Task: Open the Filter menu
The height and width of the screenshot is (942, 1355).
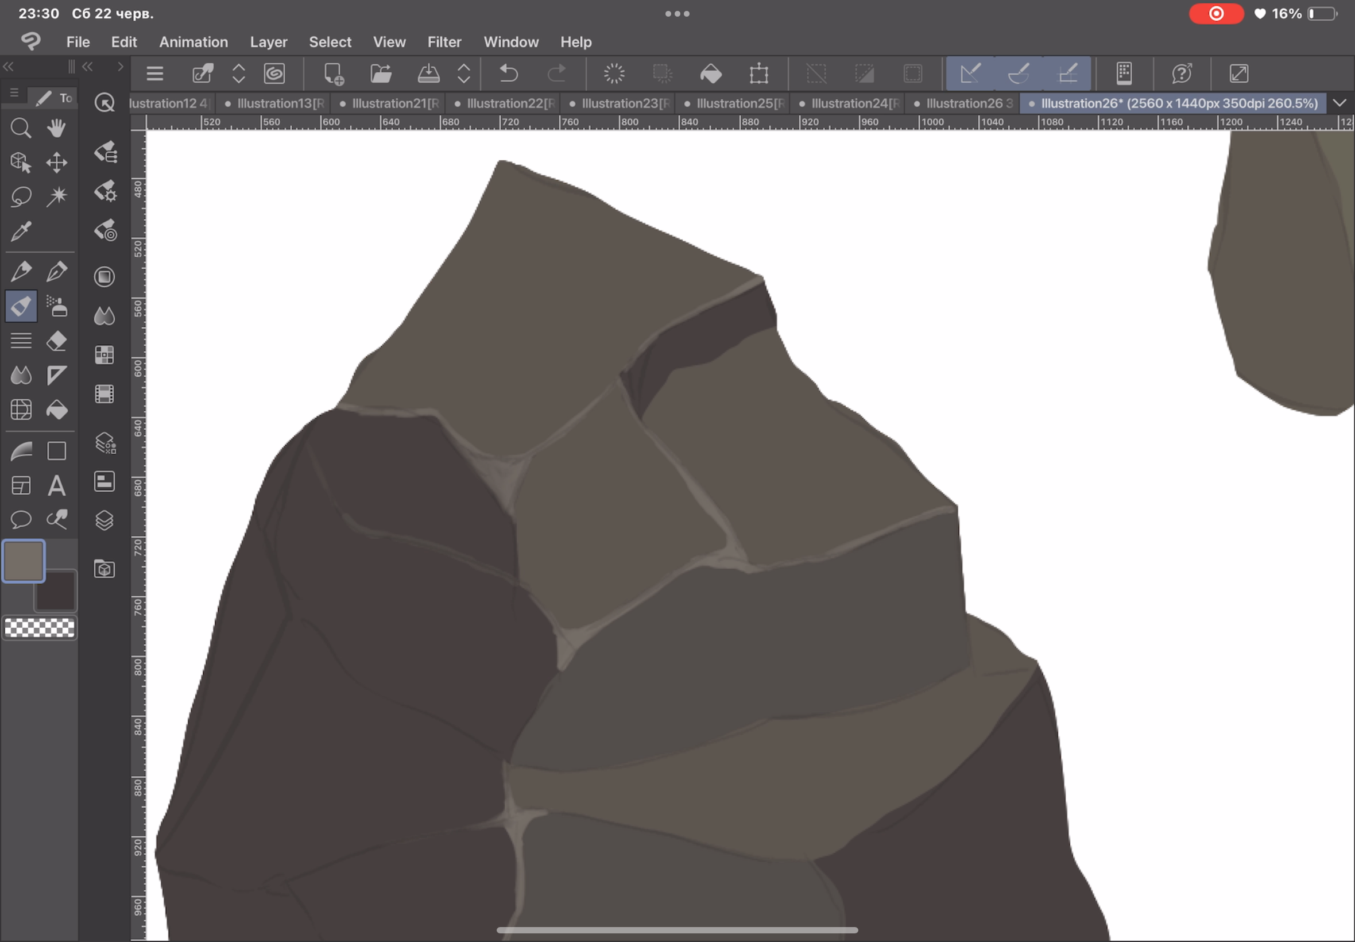Action: (x=444, y=42)
